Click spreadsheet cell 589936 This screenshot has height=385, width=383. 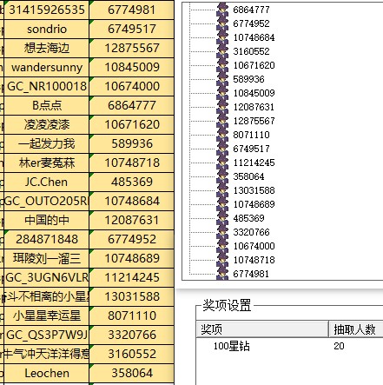coord(132,143)
